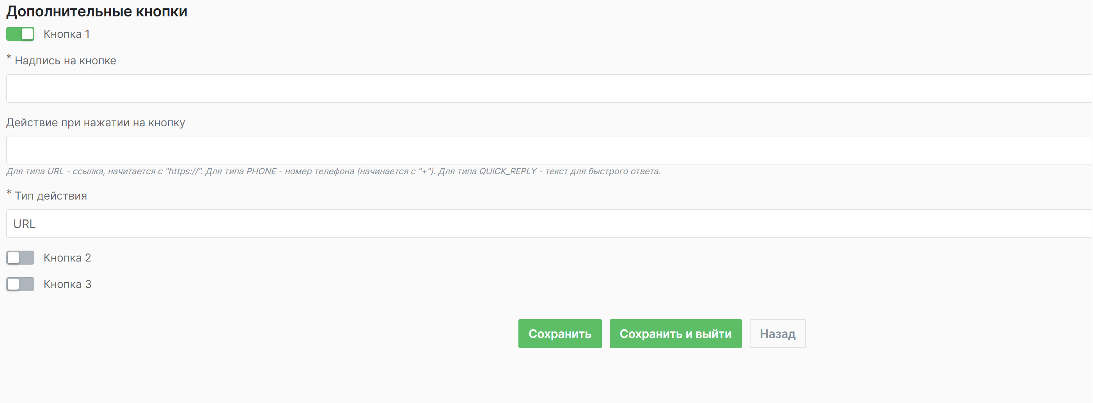
Task: Click the 'Кнопка 2' label text
Action: (x=67, y=258)
